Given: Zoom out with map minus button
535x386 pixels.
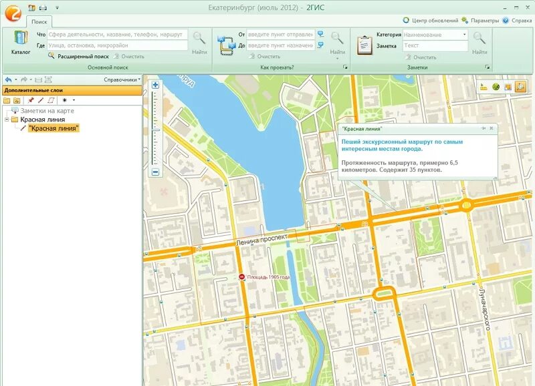Looking at the screenshot, I should [155, 172].
